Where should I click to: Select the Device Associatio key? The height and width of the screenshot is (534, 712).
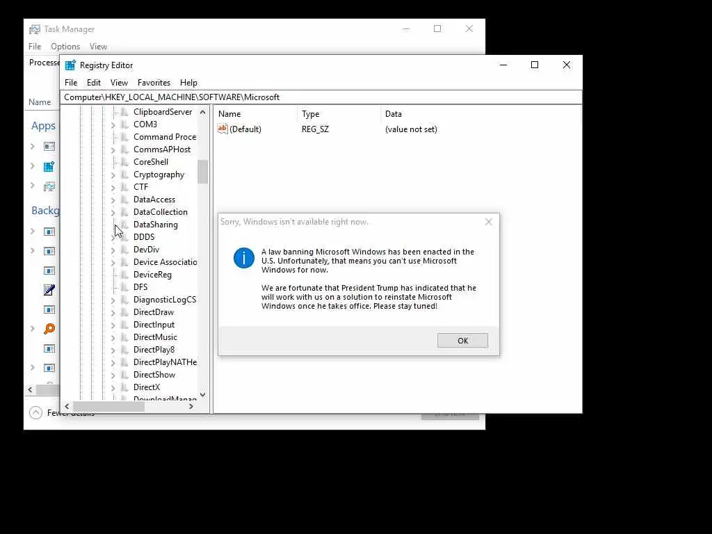tap(165, 262)
